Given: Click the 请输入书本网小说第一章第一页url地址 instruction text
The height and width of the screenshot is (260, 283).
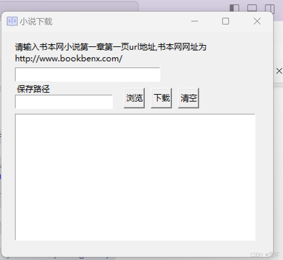Looking at the screenshot, I should click(x=86, y=47).
